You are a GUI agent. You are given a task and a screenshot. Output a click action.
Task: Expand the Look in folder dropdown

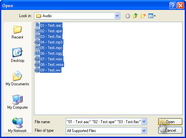click(x=117, y=16)
